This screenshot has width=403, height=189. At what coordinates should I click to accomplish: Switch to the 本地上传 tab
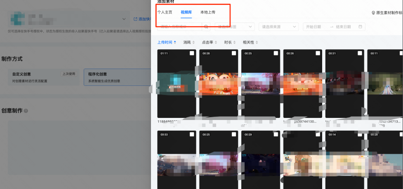pyautogui.click(x=207, y=12)
